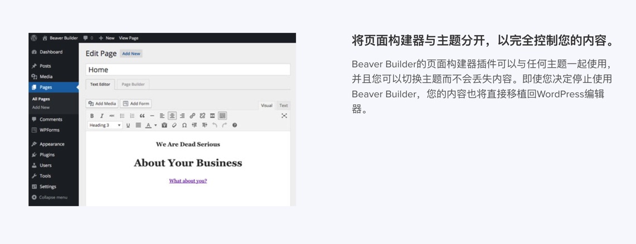Select Pages in the sidebar
This screenshot has height=244, width=636.
(x=54, y=87)
